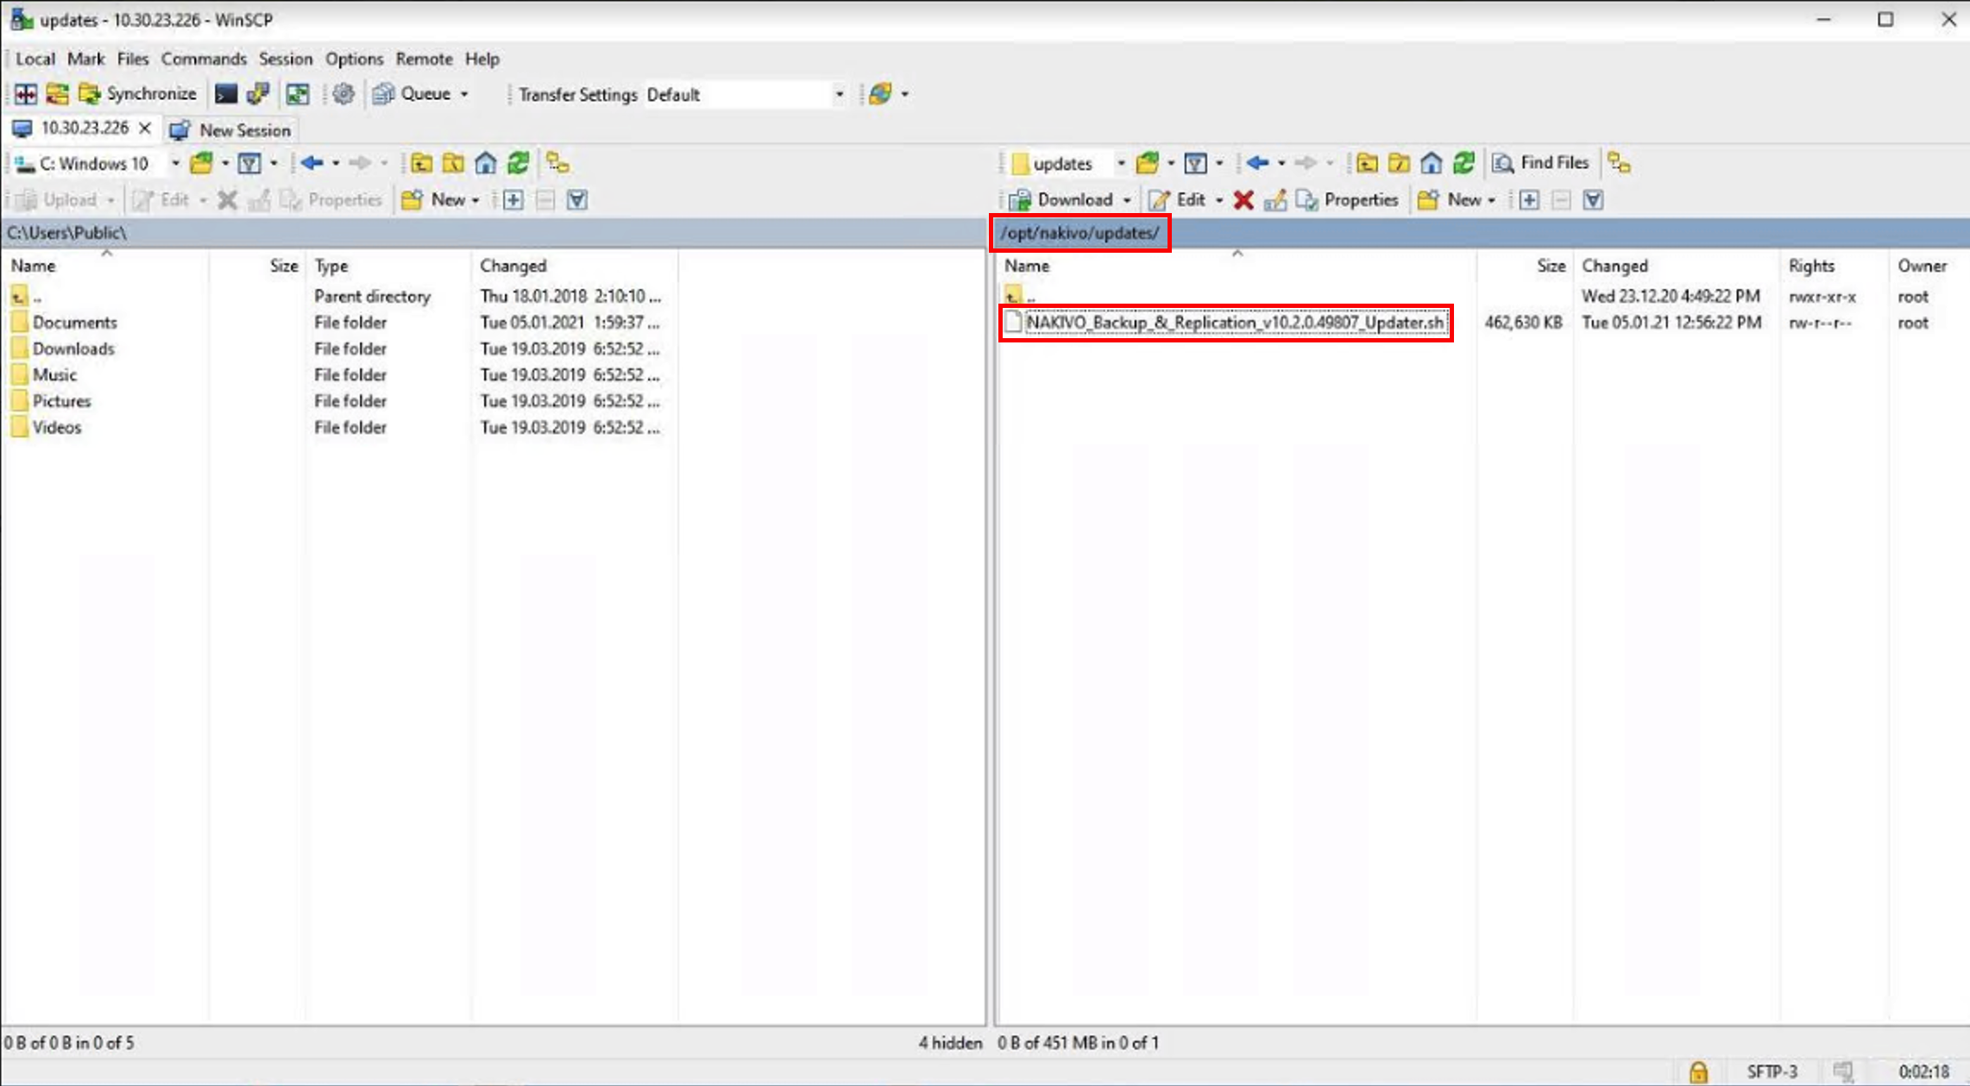
Task: Click local panel filter icon
Action: point(249,163)
